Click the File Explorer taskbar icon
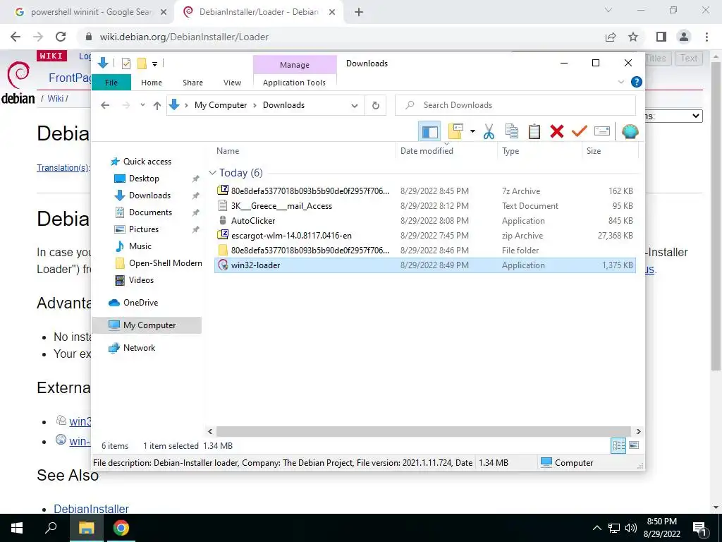This screenshot has width=722, height=542. (x=86, y=528)
